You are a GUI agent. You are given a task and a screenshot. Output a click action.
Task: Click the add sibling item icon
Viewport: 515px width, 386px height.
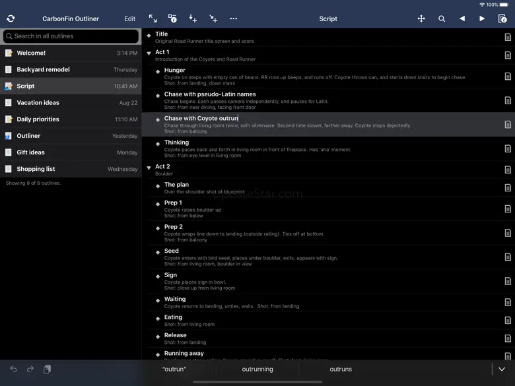[193, 18]
